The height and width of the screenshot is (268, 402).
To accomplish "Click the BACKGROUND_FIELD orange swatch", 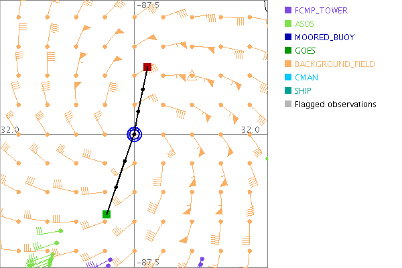I will pos(288,64).
